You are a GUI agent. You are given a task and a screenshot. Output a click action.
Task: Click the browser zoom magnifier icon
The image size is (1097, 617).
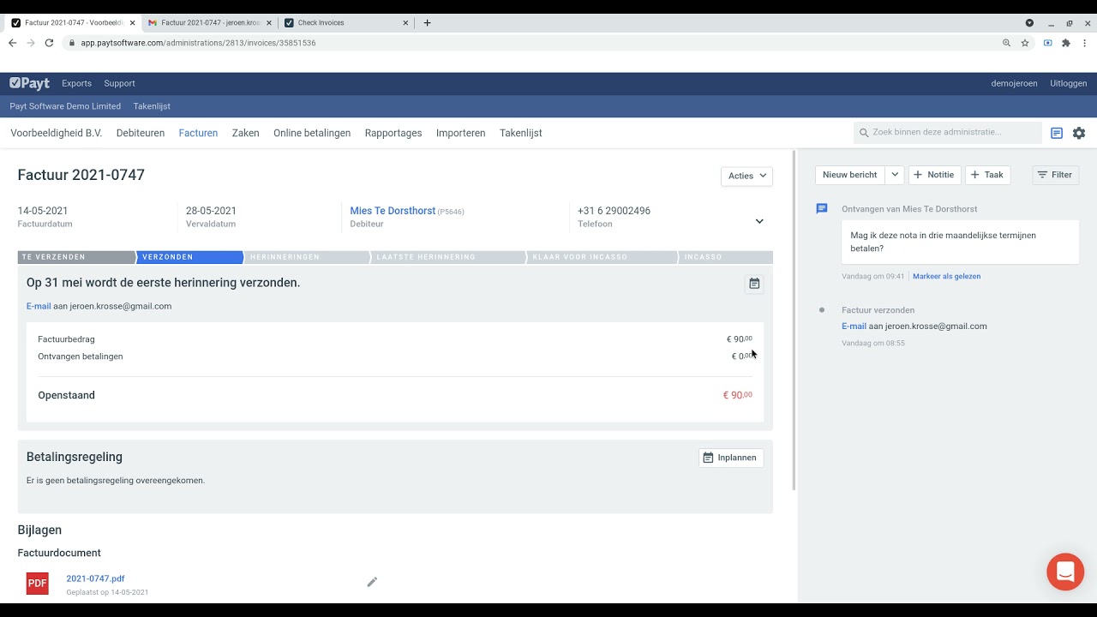pyautogui.click(x=1007, y=43)
